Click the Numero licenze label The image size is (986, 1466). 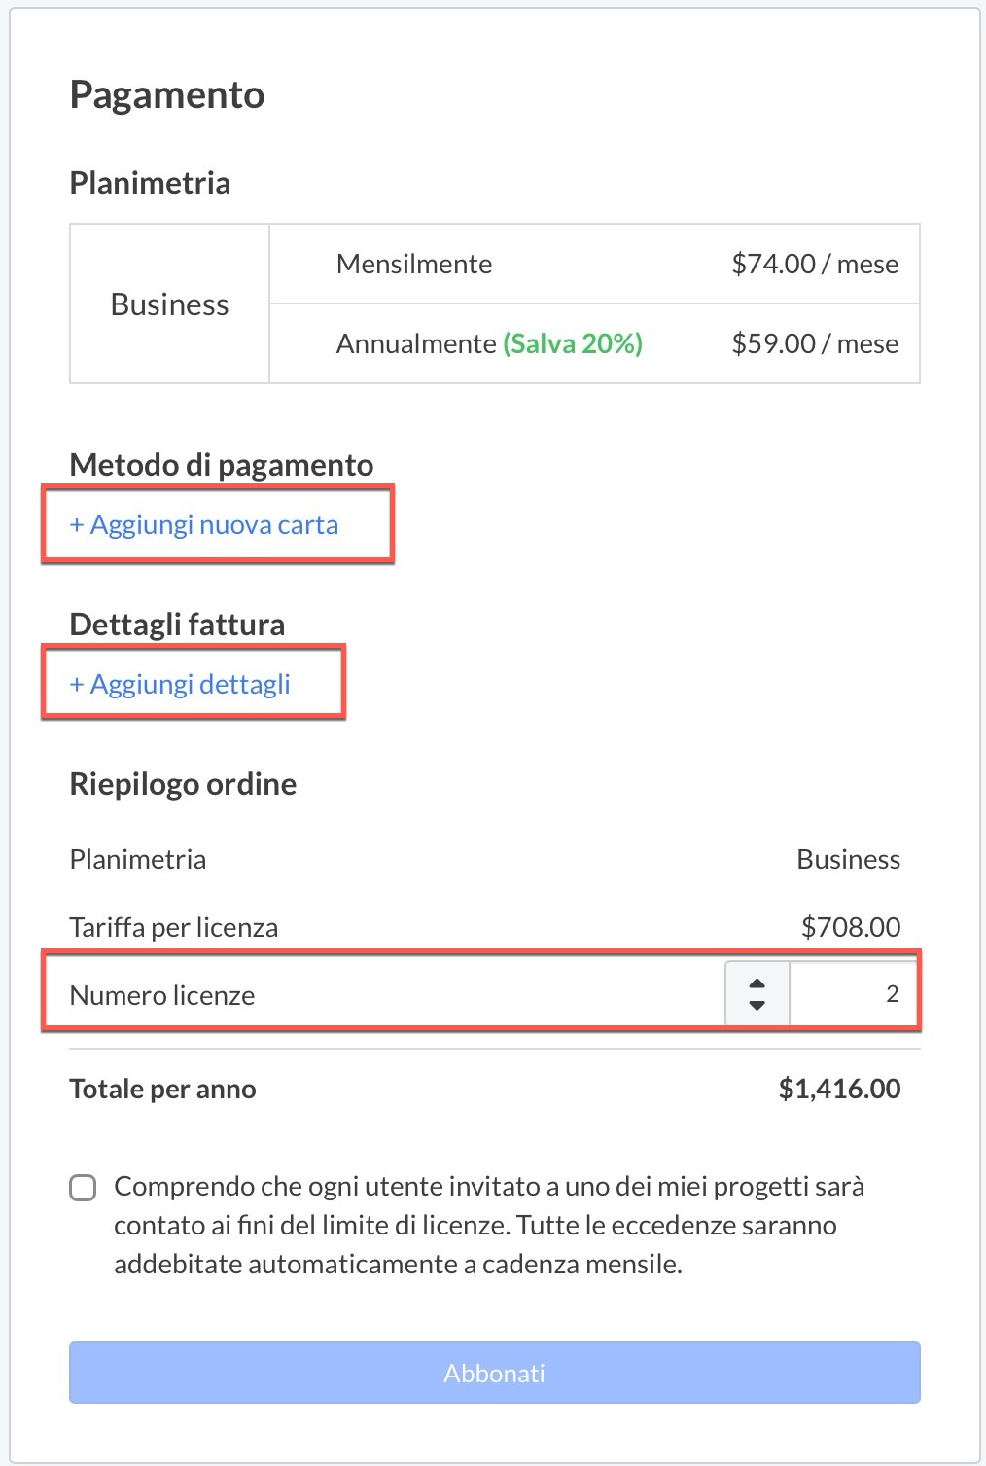click(x=162, y=995)
